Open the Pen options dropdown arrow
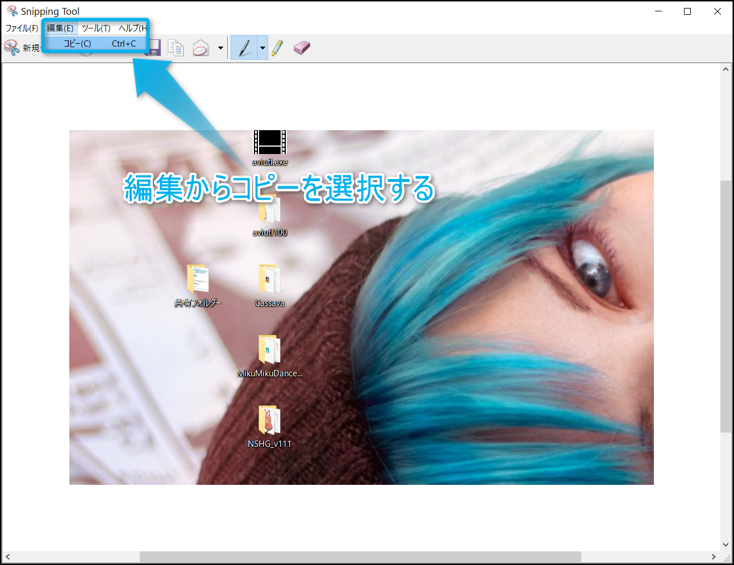Screen dimensions: 734x565 coord(262,48)
